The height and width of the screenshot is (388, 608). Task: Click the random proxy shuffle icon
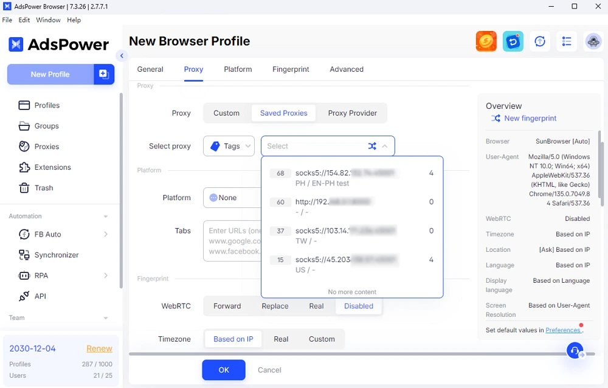372,147
